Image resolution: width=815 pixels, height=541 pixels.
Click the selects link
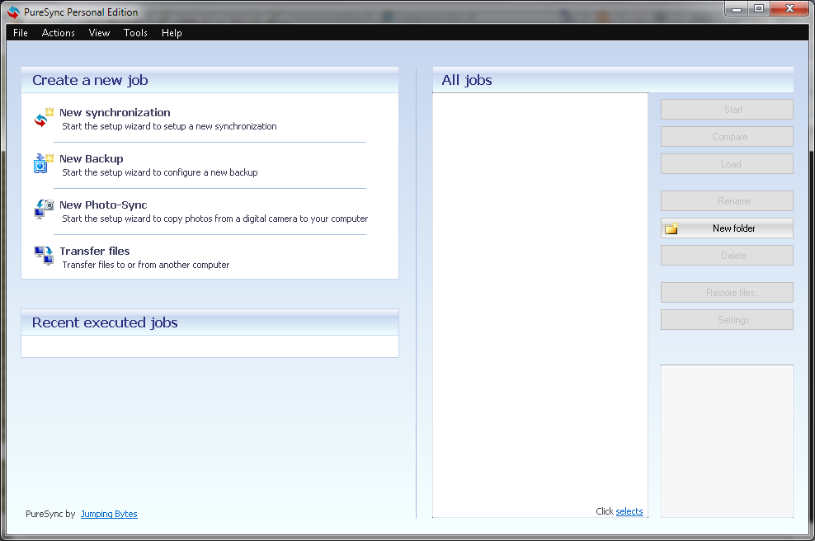coord(629,511)
